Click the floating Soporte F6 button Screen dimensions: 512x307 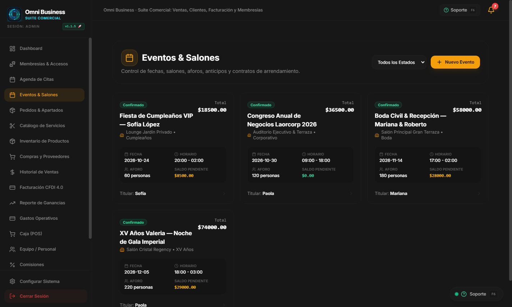point(476,294)
